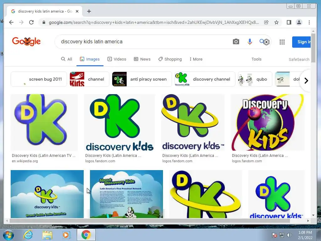Open the Tools filter options
Viewport: 321px width, 241px height.
[256, 59]
